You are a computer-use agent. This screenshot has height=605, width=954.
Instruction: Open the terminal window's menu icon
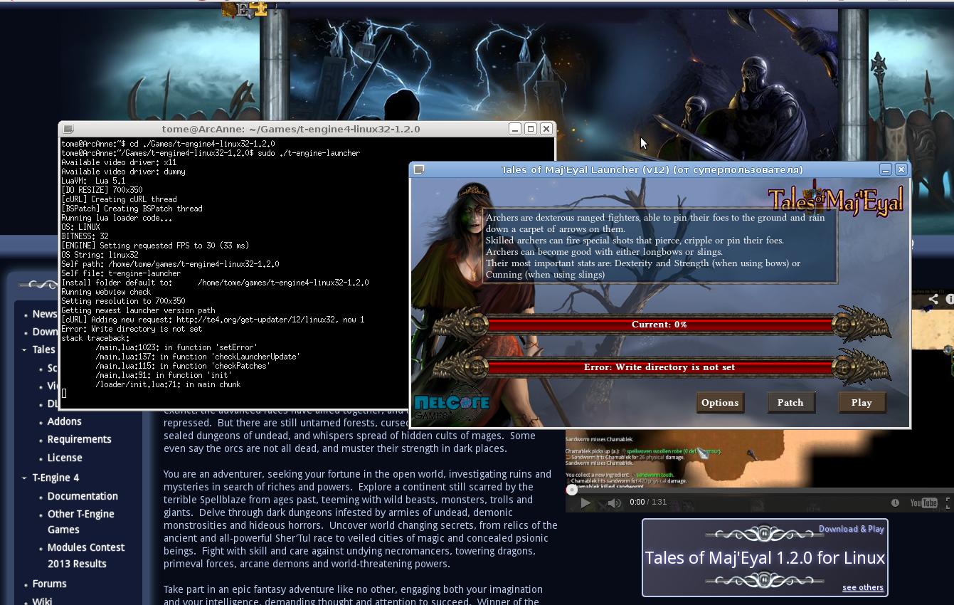pyautogui.click(x=68, y=129)
